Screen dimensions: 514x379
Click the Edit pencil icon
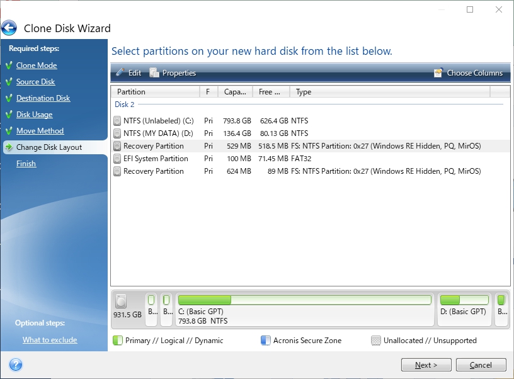coord(120,73)
